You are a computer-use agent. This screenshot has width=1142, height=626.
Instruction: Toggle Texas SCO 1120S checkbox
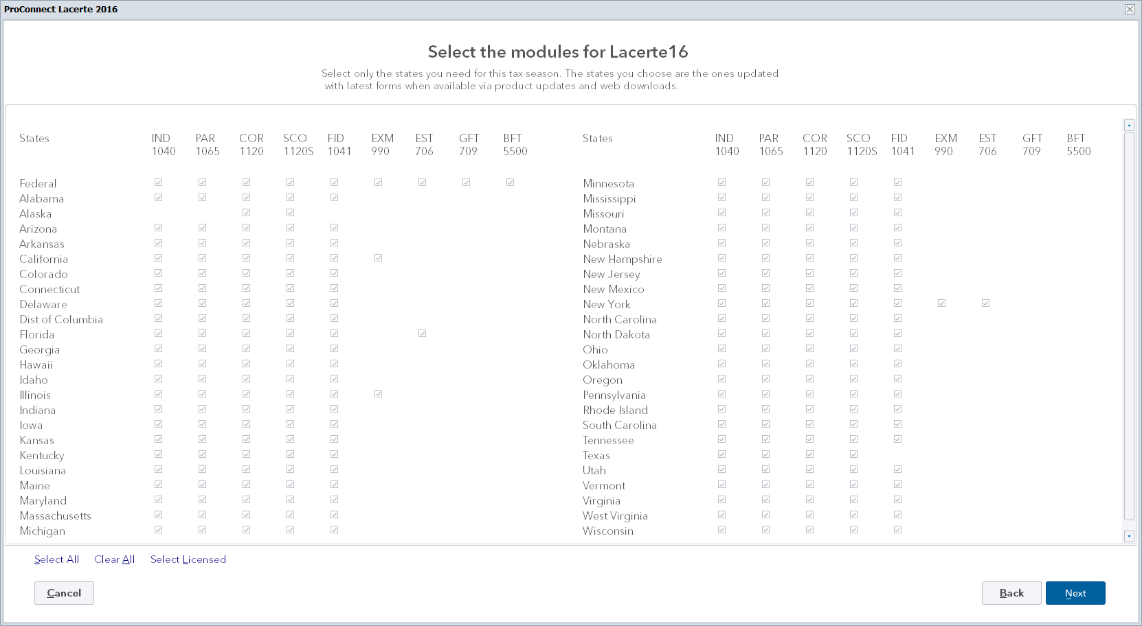pyautogui.click(x=854, y=454)
